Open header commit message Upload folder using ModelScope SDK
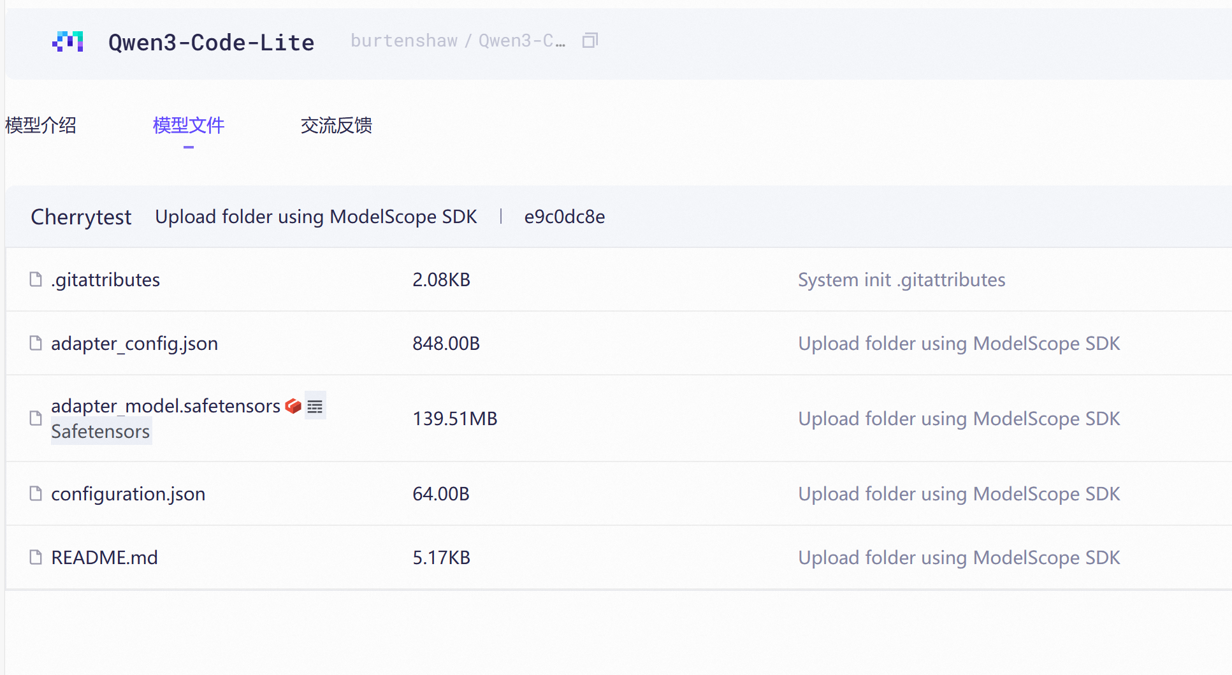Viewport: 1232px width, 675px height. (316, 217)
